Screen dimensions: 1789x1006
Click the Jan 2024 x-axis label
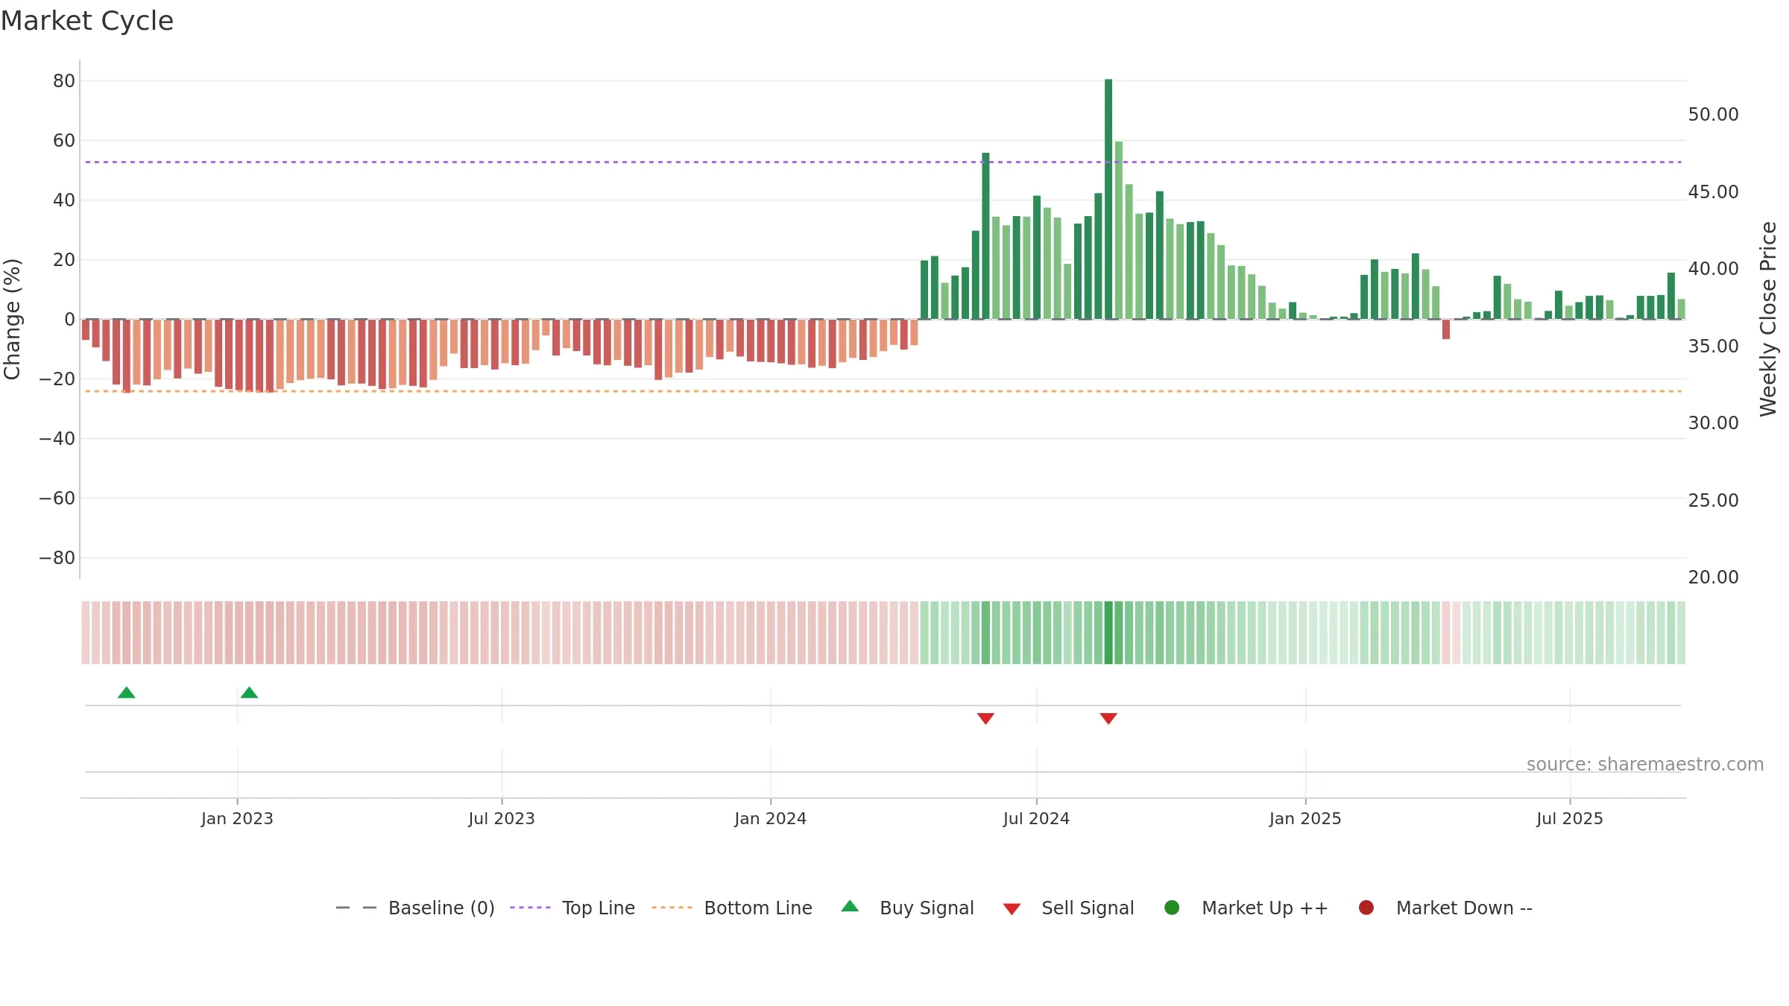tap(770, 818)
